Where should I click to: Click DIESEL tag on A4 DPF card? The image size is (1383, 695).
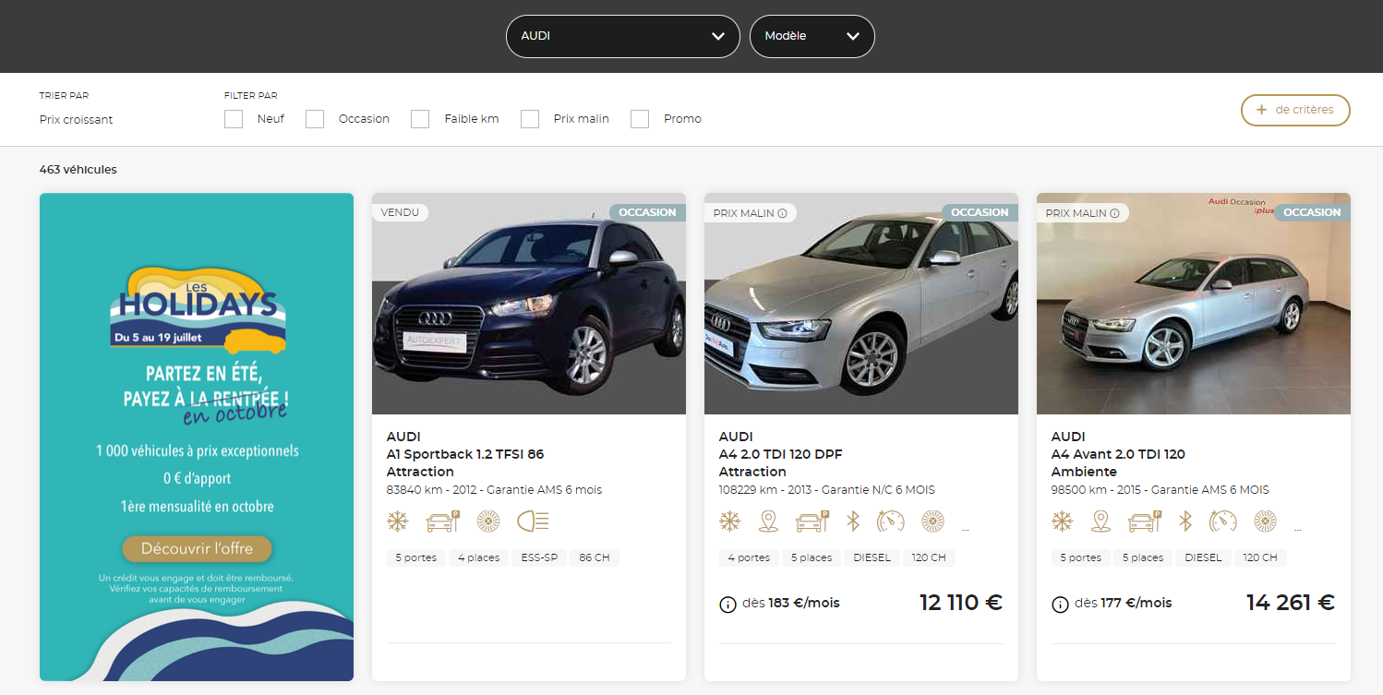[x=872, y=557]
